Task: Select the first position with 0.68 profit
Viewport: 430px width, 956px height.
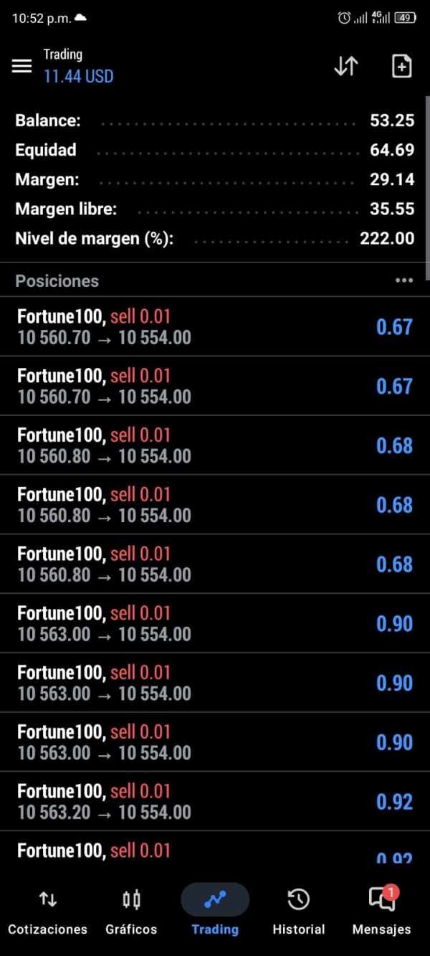Action: tap(215, 445)
